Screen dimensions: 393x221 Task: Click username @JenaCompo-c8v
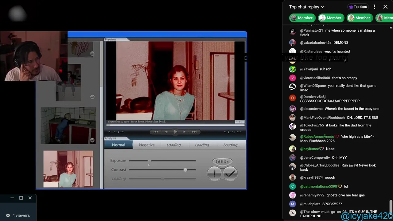point(315,157)
